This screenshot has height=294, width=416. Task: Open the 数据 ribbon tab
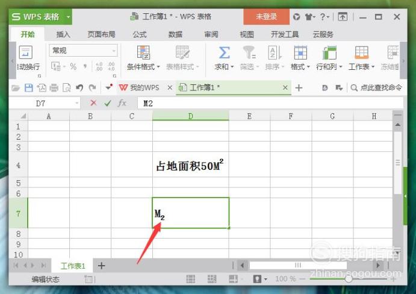[175, 34]
